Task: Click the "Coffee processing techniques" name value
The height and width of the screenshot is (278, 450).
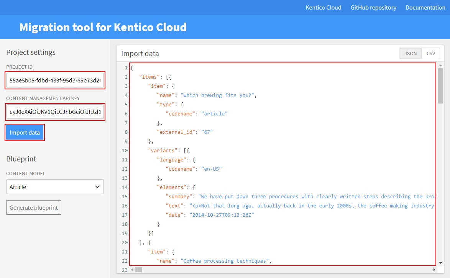Action: [x=225, y=261]
